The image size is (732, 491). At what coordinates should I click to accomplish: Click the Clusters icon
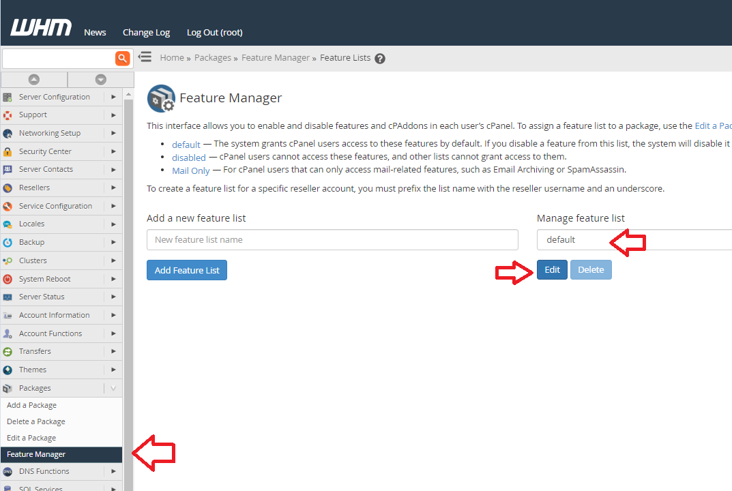(x=8, y=261)
